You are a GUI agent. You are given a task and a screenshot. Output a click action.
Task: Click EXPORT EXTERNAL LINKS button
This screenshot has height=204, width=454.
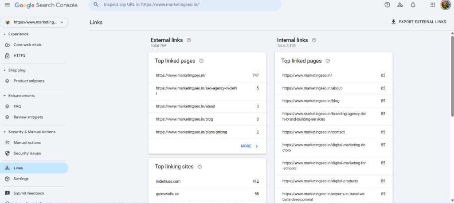(x=419, y=22)
